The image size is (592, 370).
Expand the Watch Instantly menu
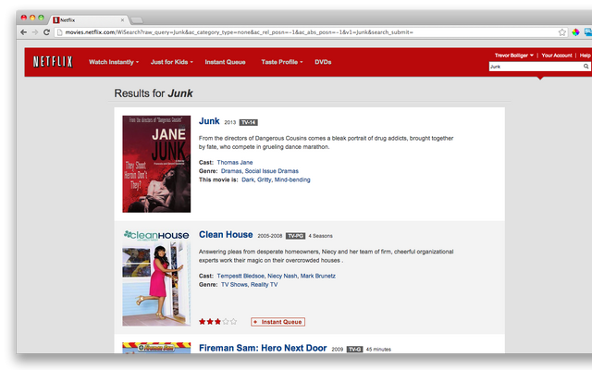[x=114, y=62]
